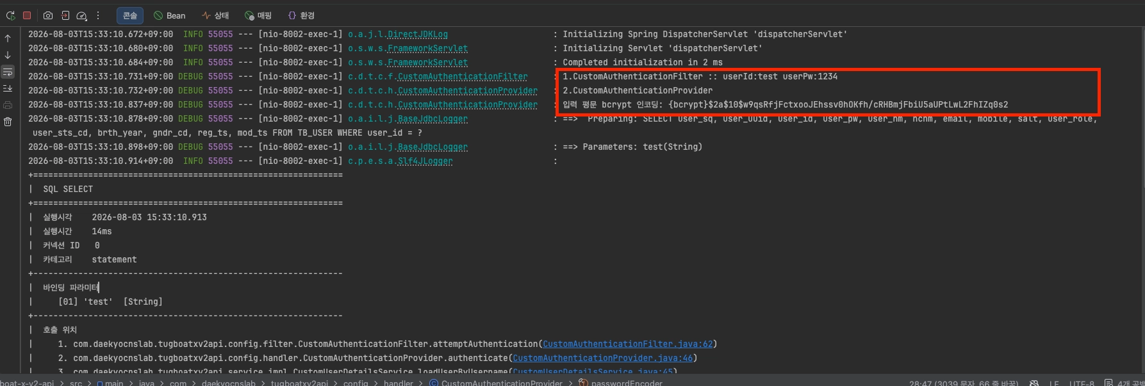Viewport: 1145px width, 386px height.
Task: Click the 10.672 timestamp of the first log line
Action: click(x=101, y=35)
